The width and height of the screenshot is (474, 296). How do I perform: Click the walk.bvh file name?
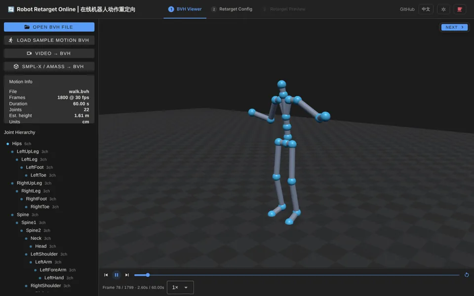(x=79, y=91)
